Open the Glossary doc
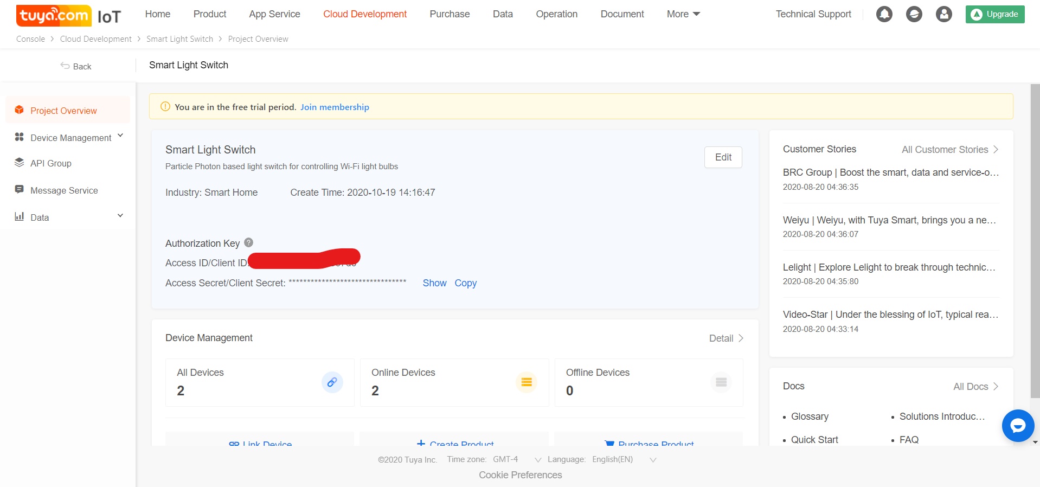Viewport: 1040px width, 487px height. [810, 416]
